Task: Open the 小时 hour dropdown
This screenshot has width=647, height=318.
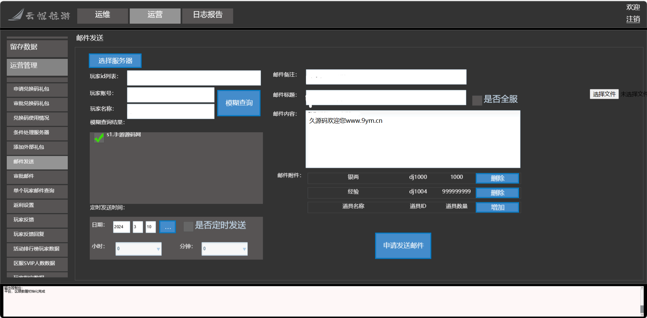Action: pyautogui.click(x=139, y=249)
